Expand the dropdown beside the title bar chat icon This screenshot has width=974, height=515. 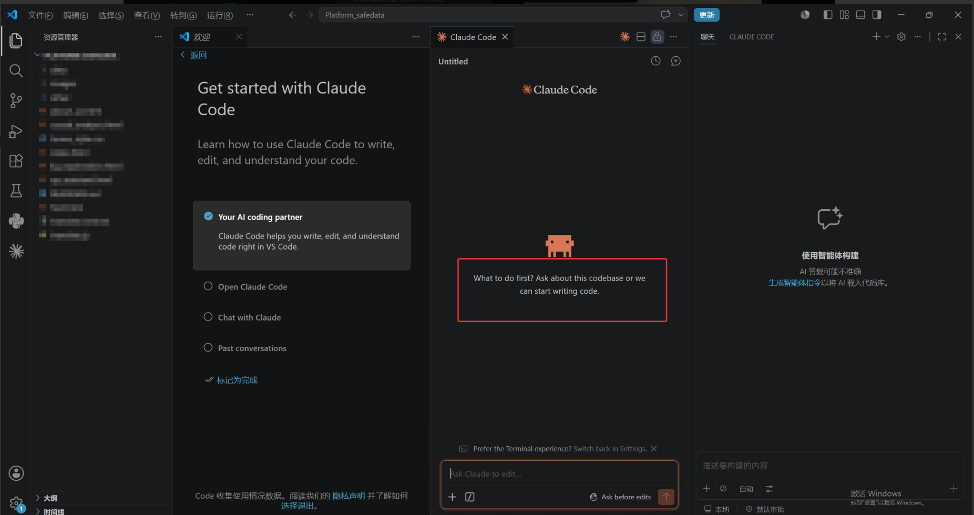click(681, 15)
